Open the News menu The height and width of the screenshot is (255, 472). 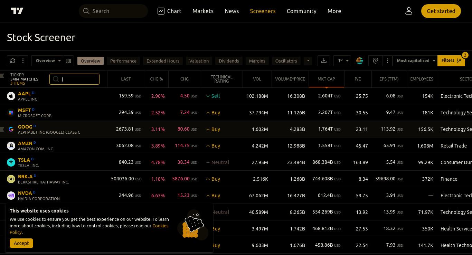tap(232, 11)
